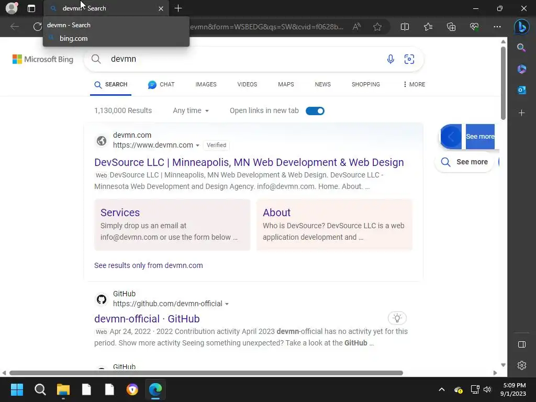
Task: Switch to the IMAGES tab
Action: click(206, 84)
